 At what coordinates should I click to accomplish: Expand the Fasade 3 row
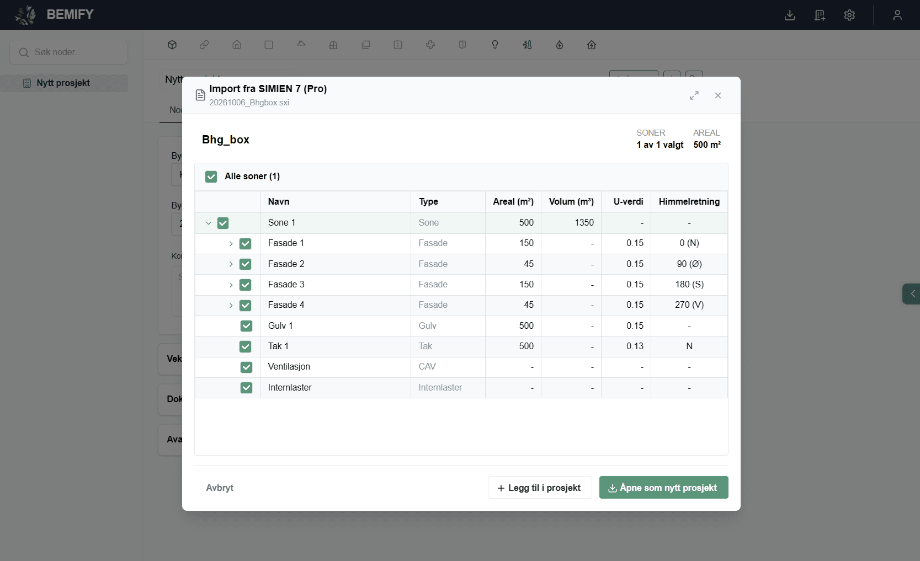pyautogui.click(x=231, y=285)
